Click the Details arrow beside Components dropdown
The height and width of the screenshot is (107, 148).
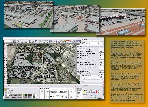click(75, 89)
